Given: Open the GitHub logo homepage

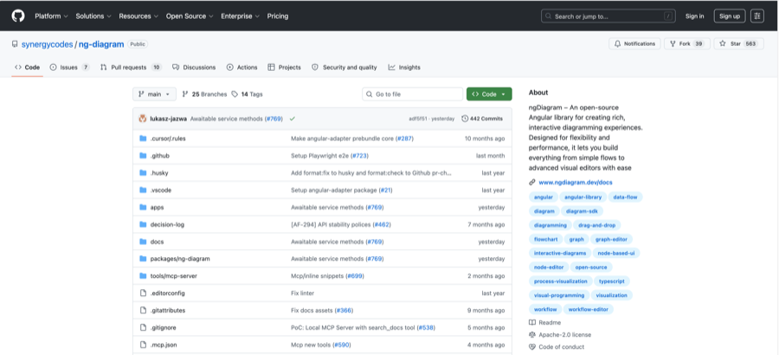Looking at the screenshot, I should [x=18, y=16].
